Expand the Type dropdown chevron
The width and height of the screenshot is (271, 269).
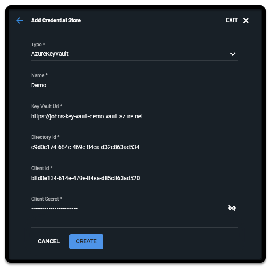click(x=233, y=54)
